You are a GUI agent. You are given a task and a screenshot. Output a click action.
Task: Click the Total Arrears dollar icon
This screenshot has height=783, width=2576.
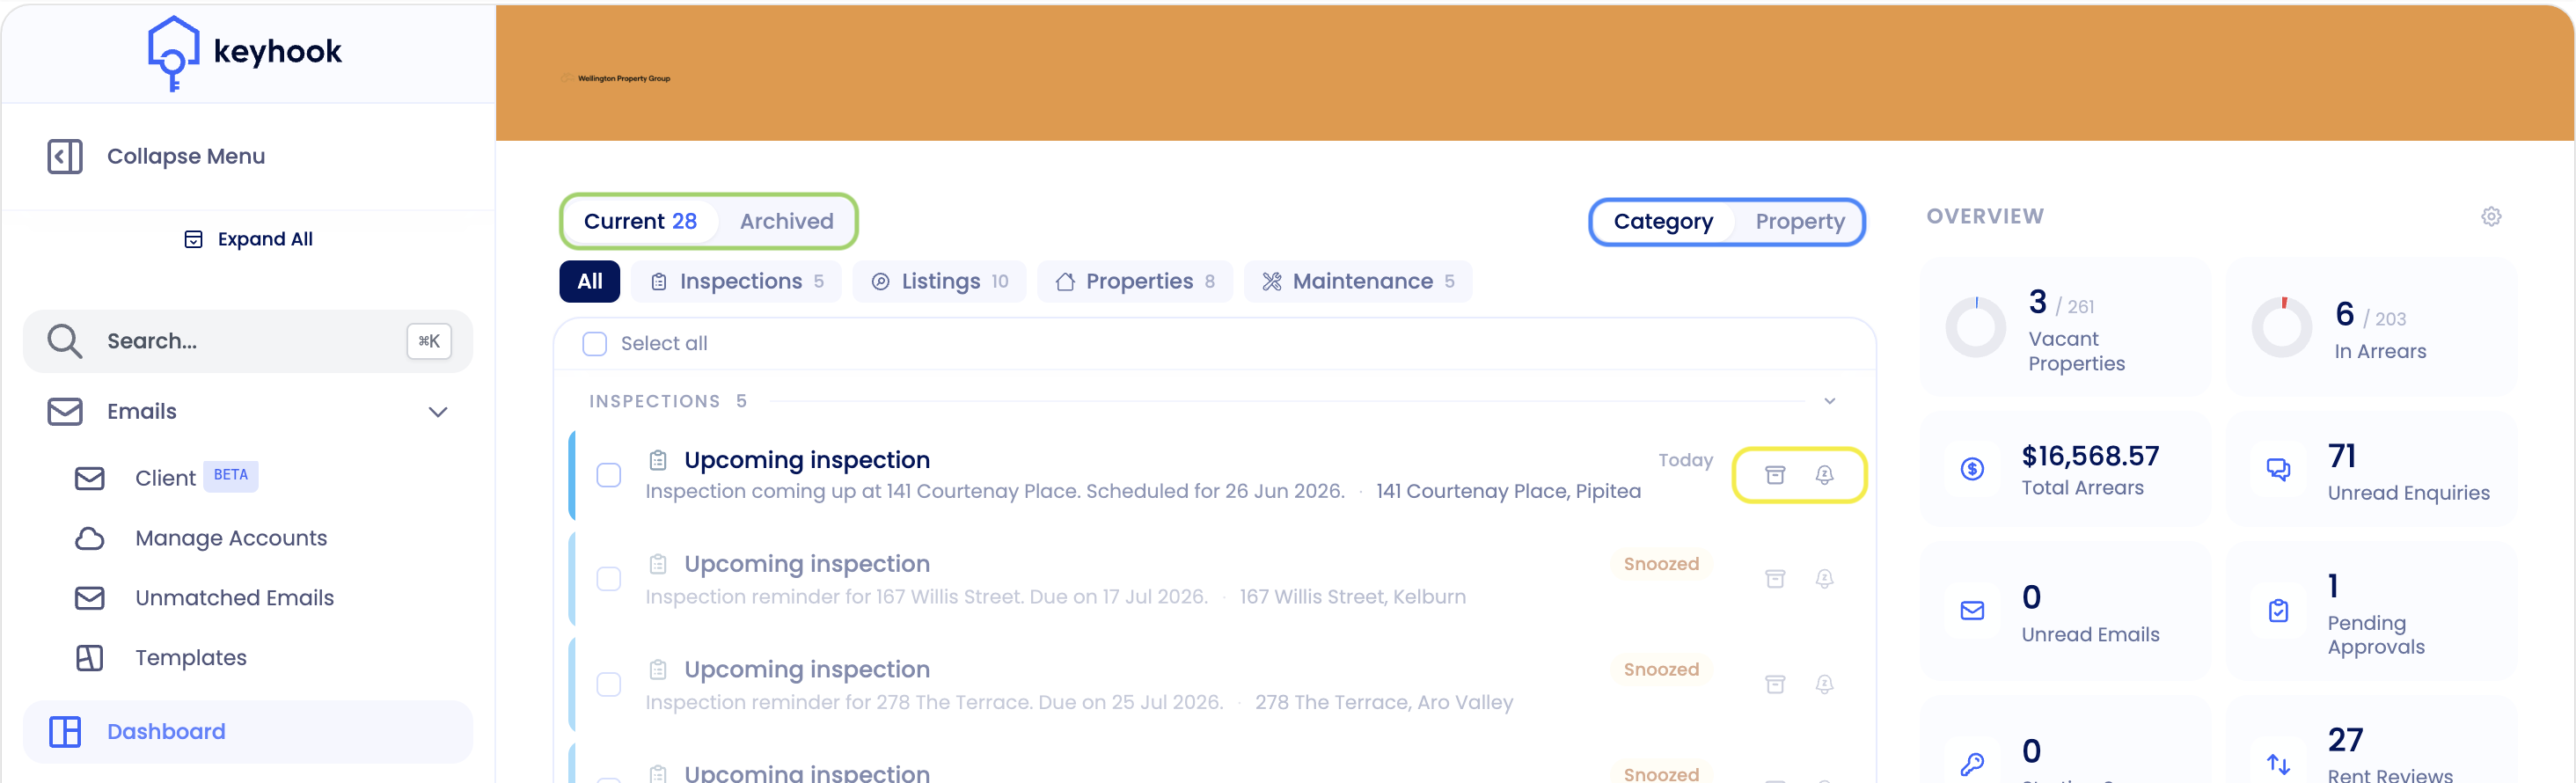pos(1972,469)
